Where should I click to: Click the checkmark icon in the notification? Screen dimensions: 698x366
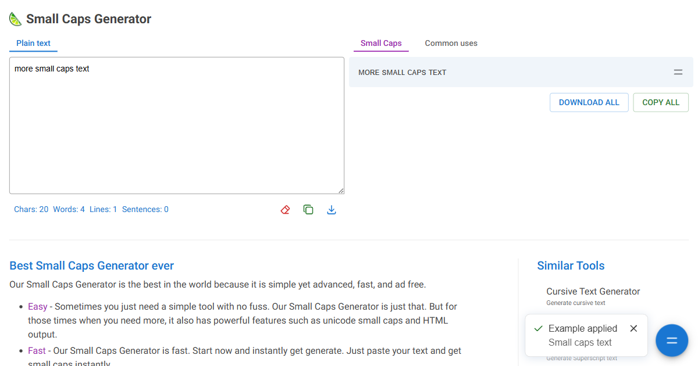coord(538,328)
